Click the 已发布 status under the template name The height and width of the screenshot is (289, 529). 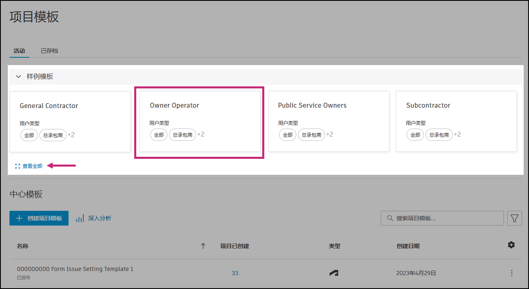(x=24, y=278)
